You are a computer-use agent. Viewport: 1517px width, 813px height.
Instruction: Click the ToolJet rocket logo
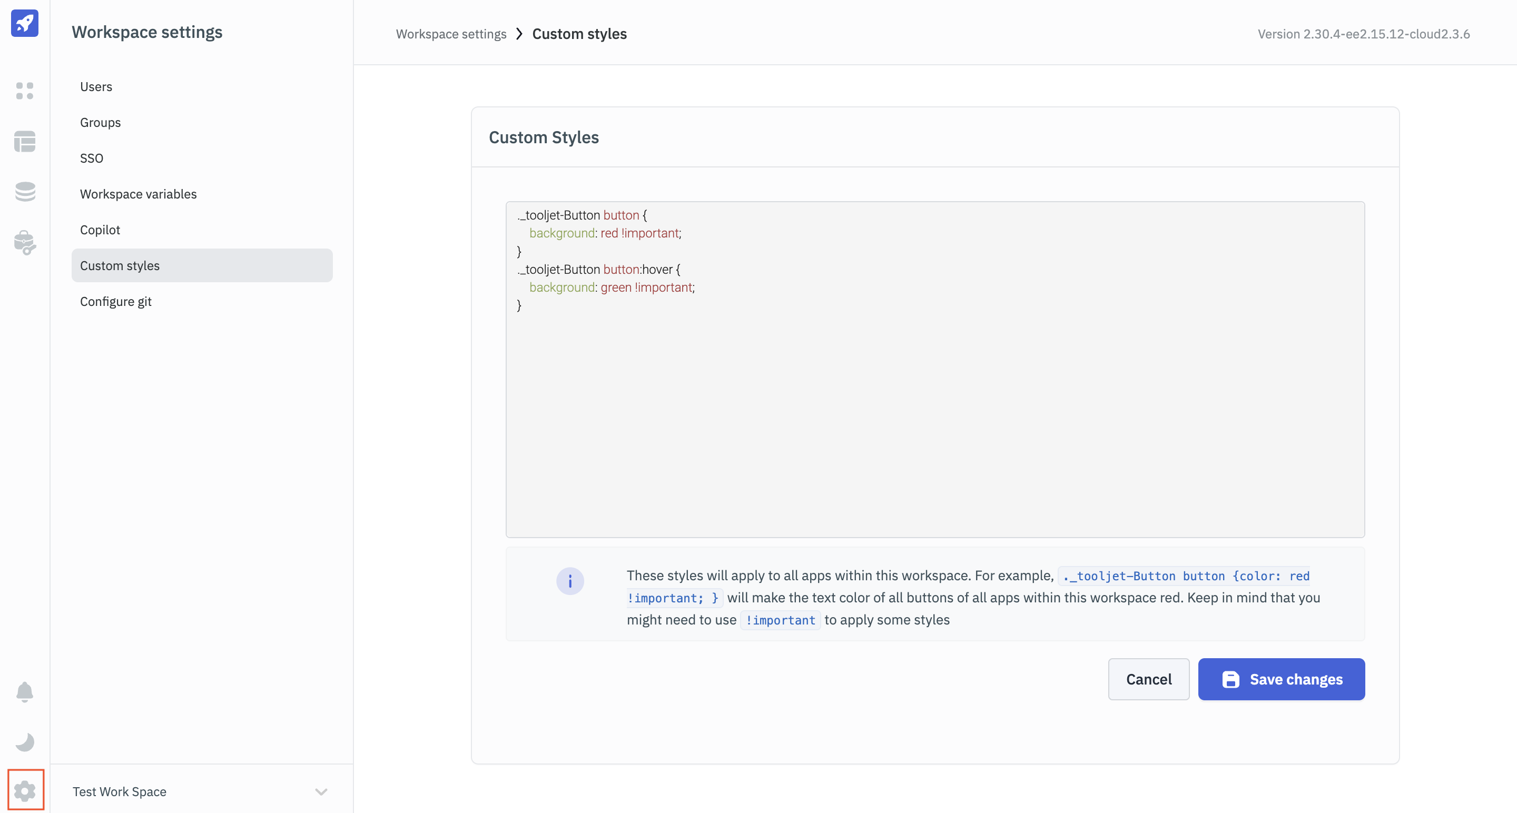coord(25,23)
